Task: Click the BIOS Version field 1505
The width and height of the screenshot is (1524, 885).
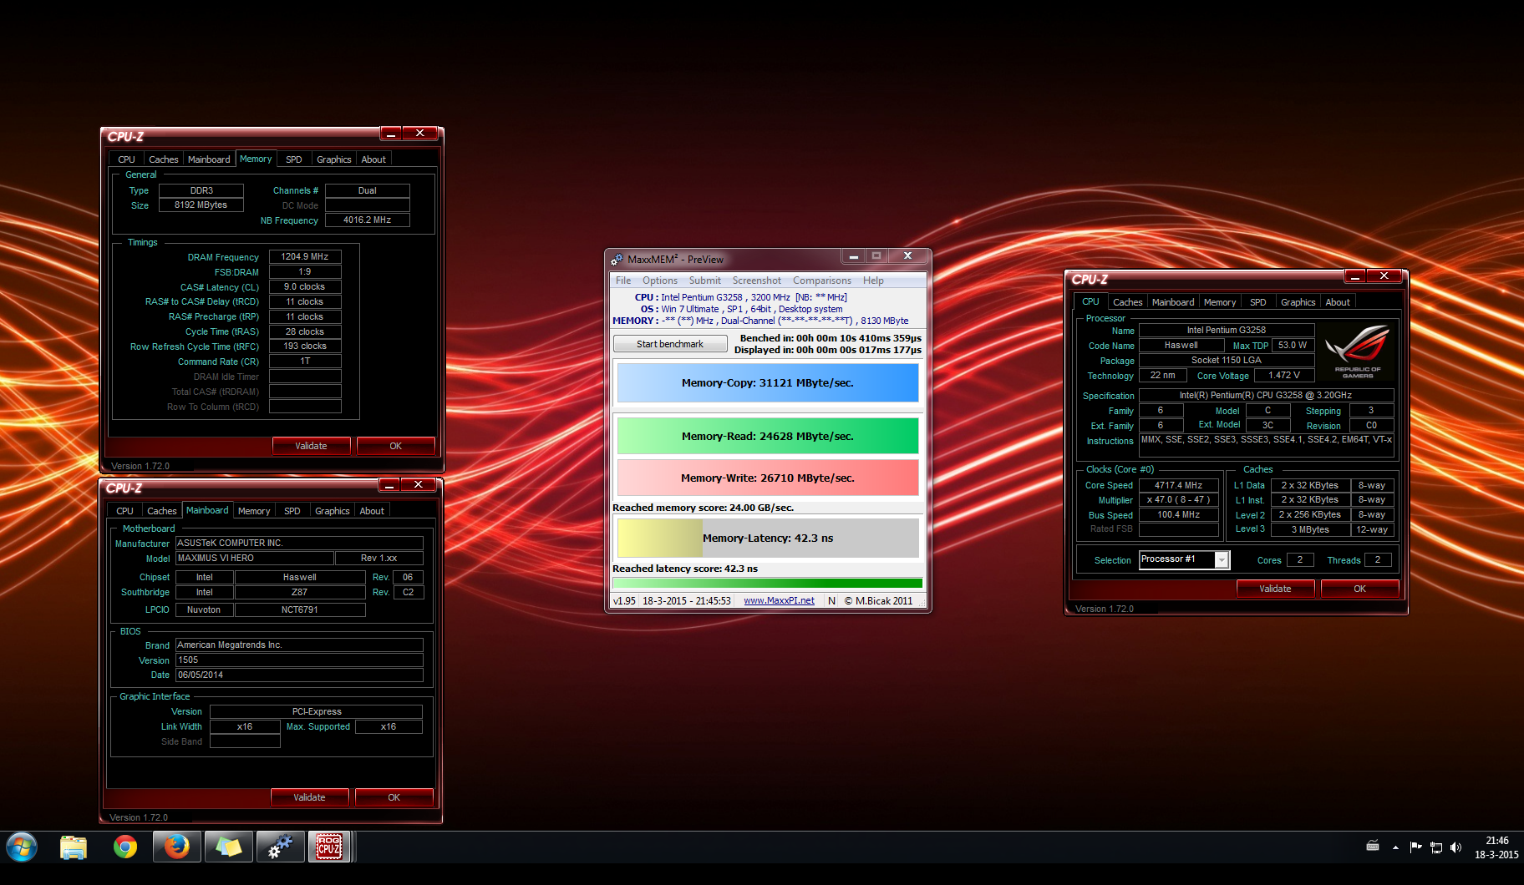Action: tap(299, 660)
